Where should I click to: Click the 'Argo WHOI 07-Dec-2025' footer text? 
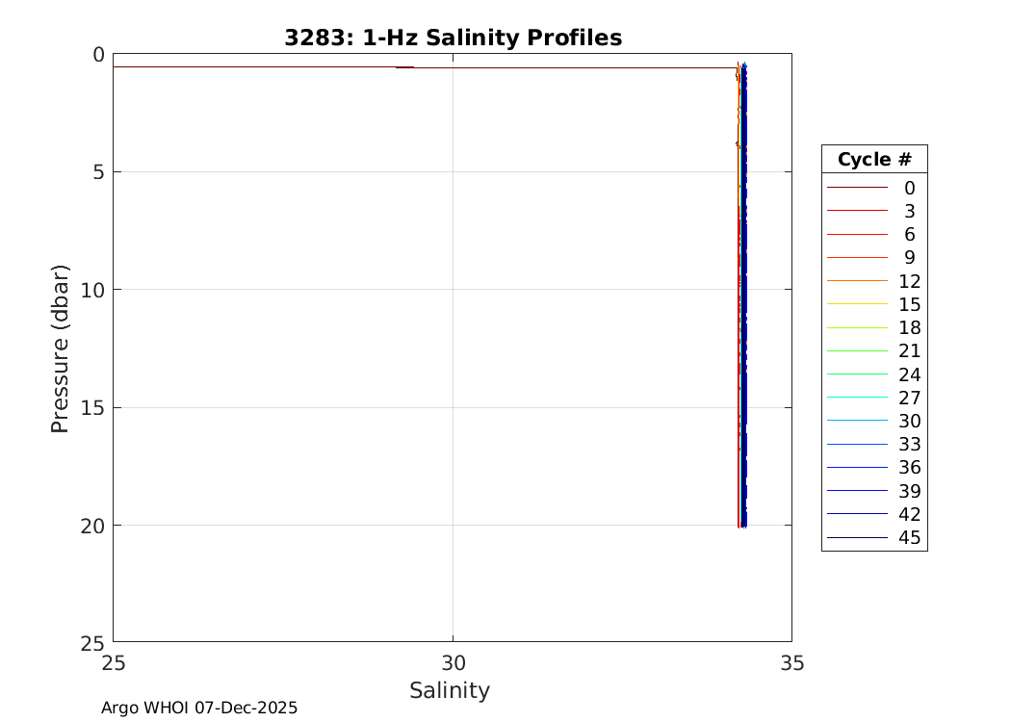pos(199,708)
